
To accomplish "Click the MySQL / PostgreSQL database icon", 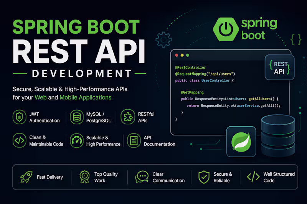I will click(76, 117).
